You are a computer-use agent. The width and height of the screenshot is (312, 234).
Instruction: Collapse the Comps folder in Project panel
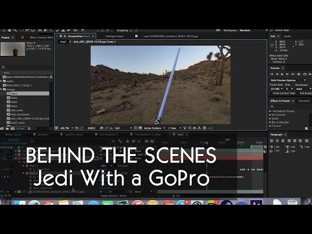coord(1,89)
